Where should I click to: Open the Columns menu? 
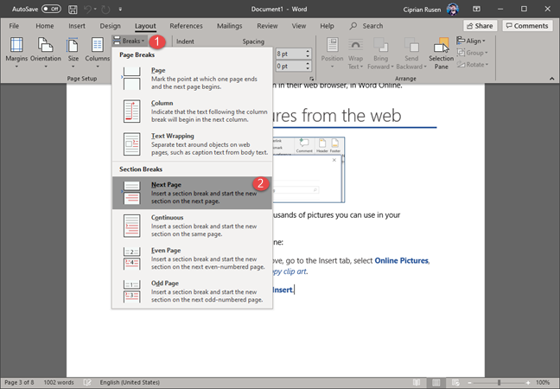pos(97,53)
